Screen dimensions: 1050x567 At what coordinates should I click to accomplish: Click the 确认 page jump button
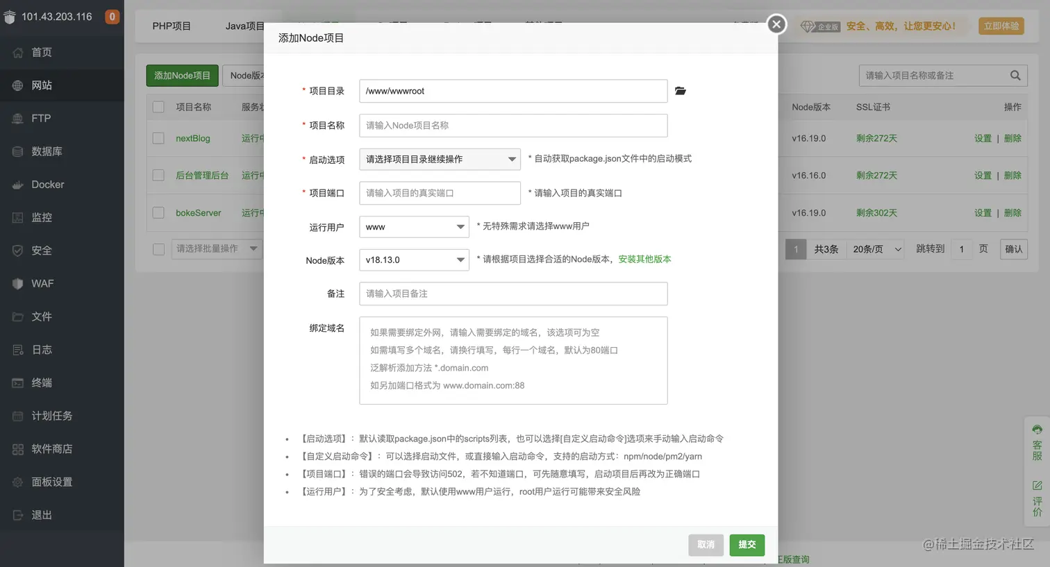tap(1014, 249)
